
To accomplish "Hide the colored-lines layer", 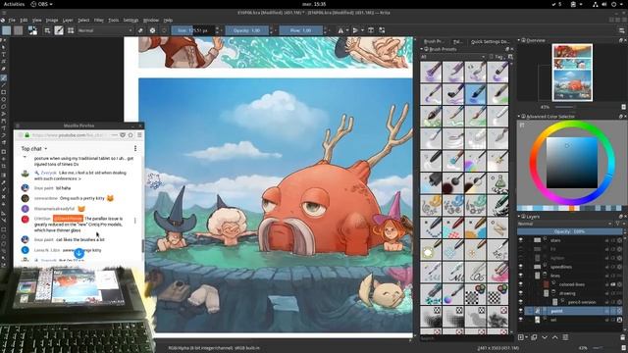I will coord(521,284).
